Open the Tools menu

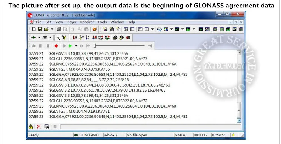102,22
